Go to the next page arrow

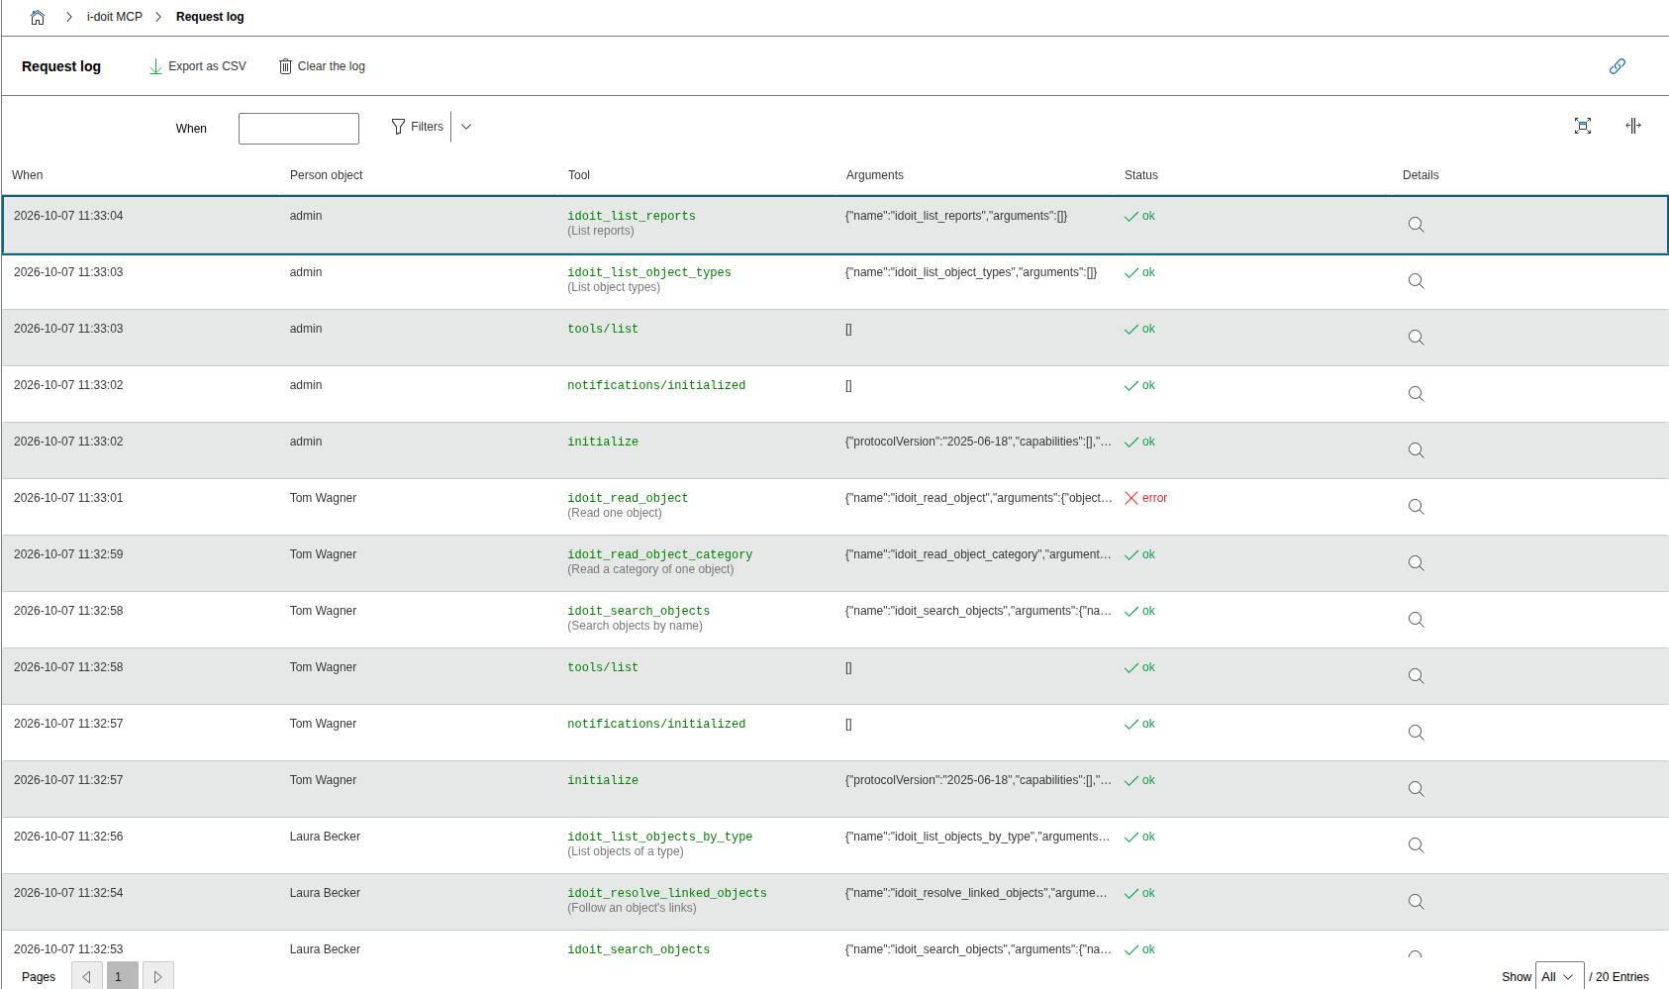tap(158, 976)
